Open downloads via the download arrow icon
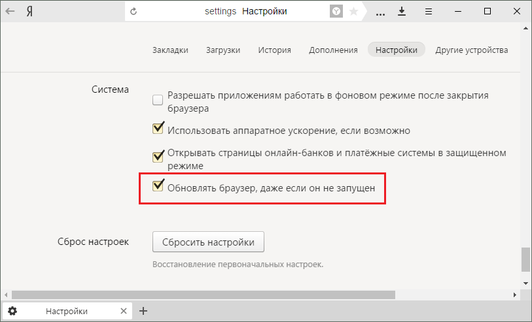The height and width of the screenshot is (322, 532). pos(402,11)
